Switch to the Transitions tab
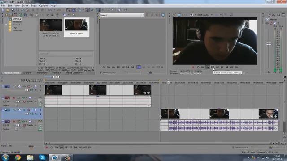Viewport: 287px width, 161px height. 42,73
